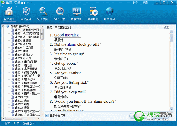The image size is (177, 126).
Task: Click the text pane vertical scrollbar thumb
Action: coord(171,38)
